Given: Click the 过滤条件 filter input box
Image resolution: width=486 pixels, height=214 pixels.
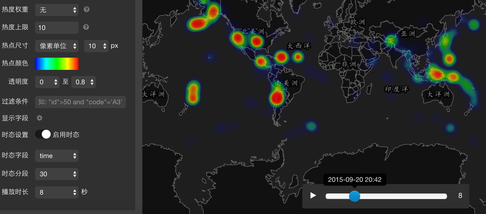Looking at the screenshot, I should (80, 102).
